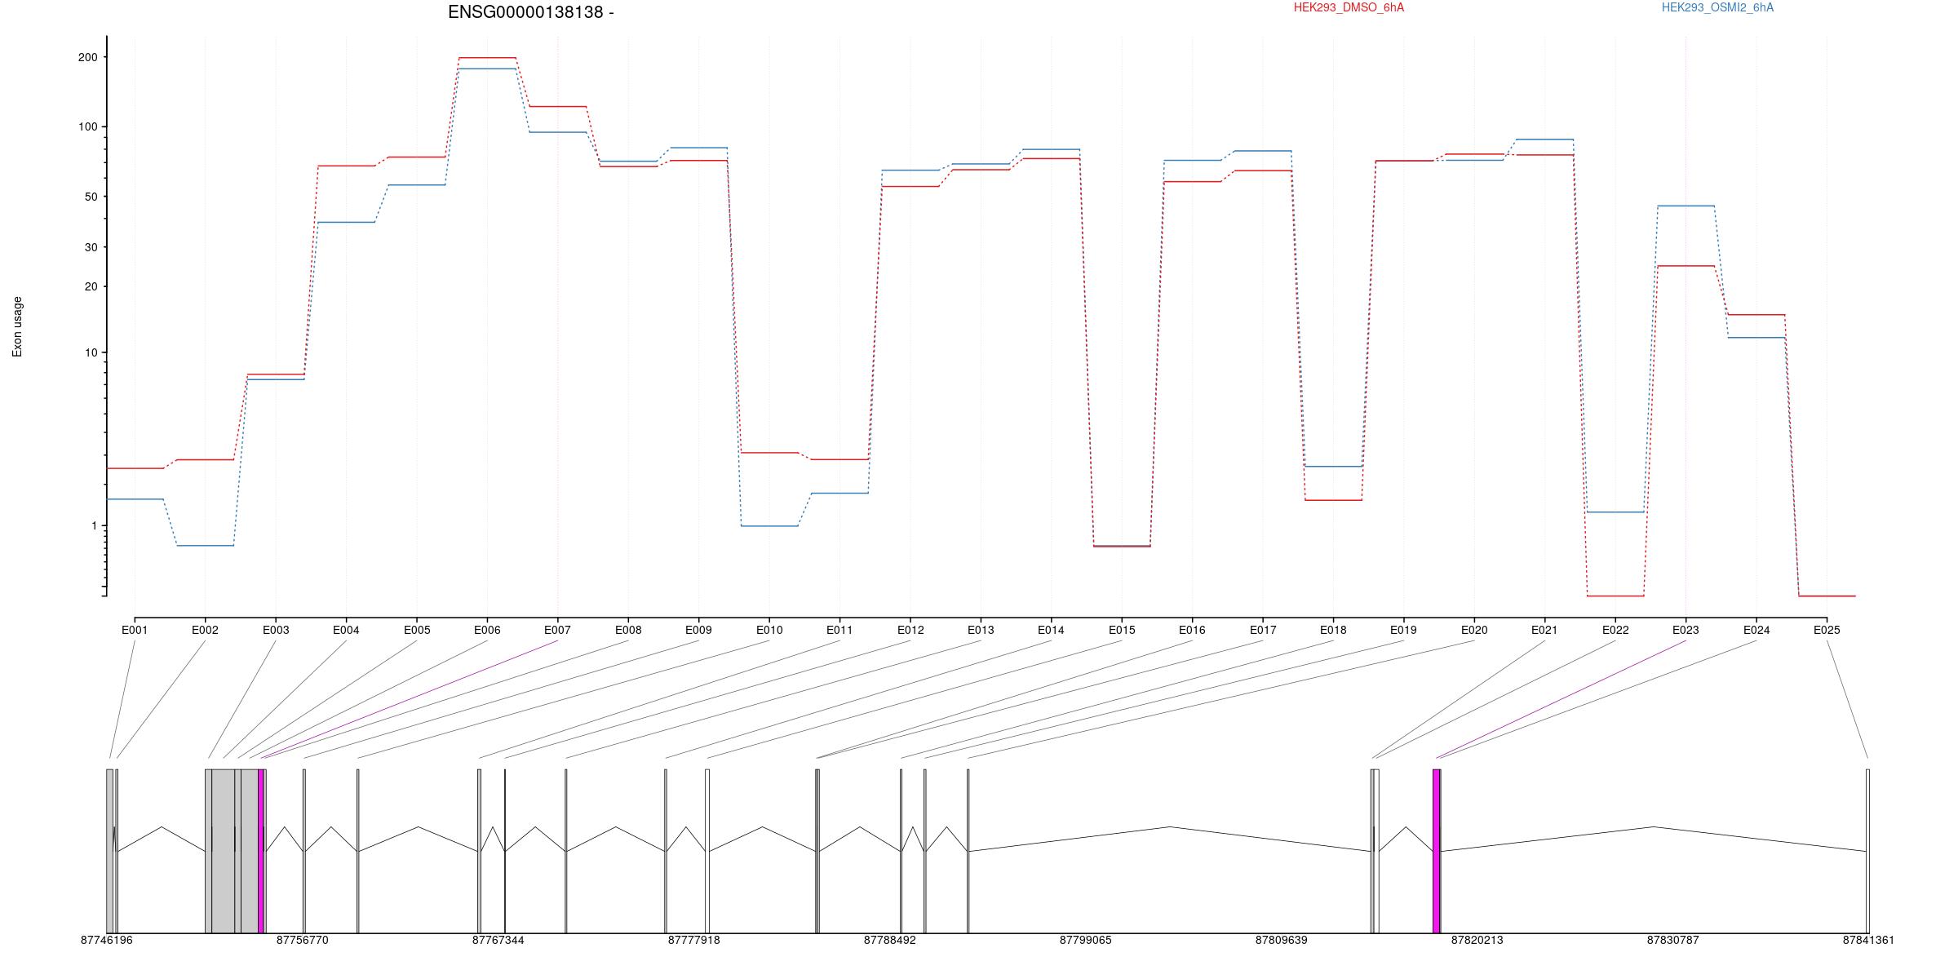Click the magenta exon block near 87756770
This screenshot has width=1958, height=979.
[260, 851]
